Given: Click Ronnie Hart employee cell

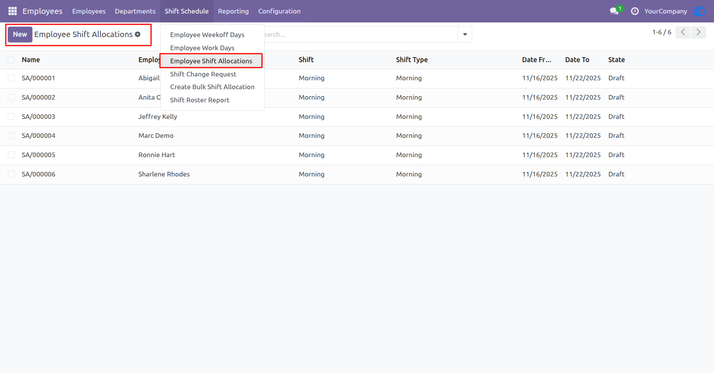Looking at the screenshot, I should tap(157, 155).
